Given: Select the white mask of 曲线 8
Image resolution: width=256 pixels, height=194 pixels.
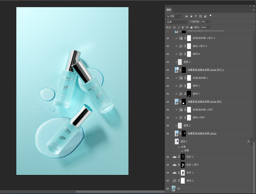Looking at the screenshot, I should click(x=189, y=54).
